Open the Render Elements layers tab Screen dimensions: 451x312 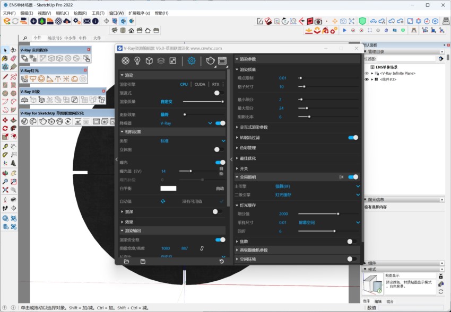point(161,60)
